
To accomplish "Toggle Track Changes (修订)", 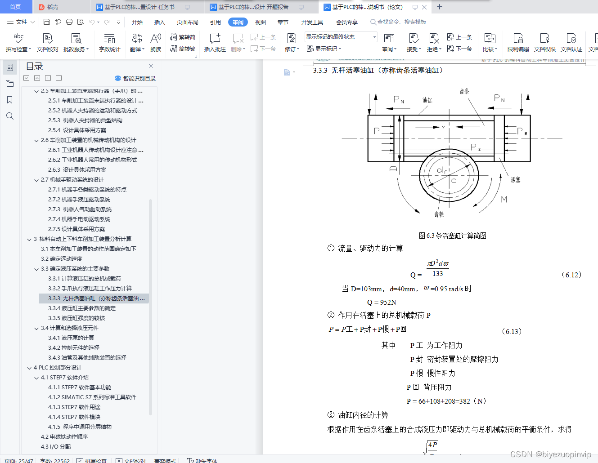I will 292,43.
